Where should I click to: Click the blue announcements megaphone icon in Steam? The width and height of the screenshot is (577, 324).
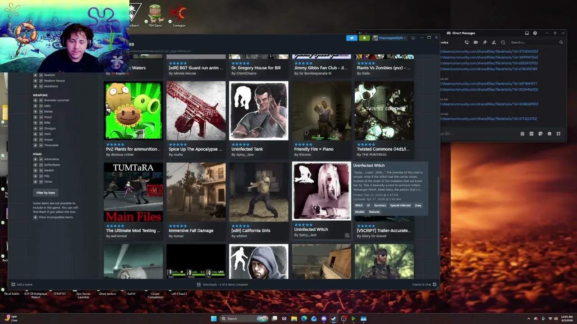click(x=352, y=38)
